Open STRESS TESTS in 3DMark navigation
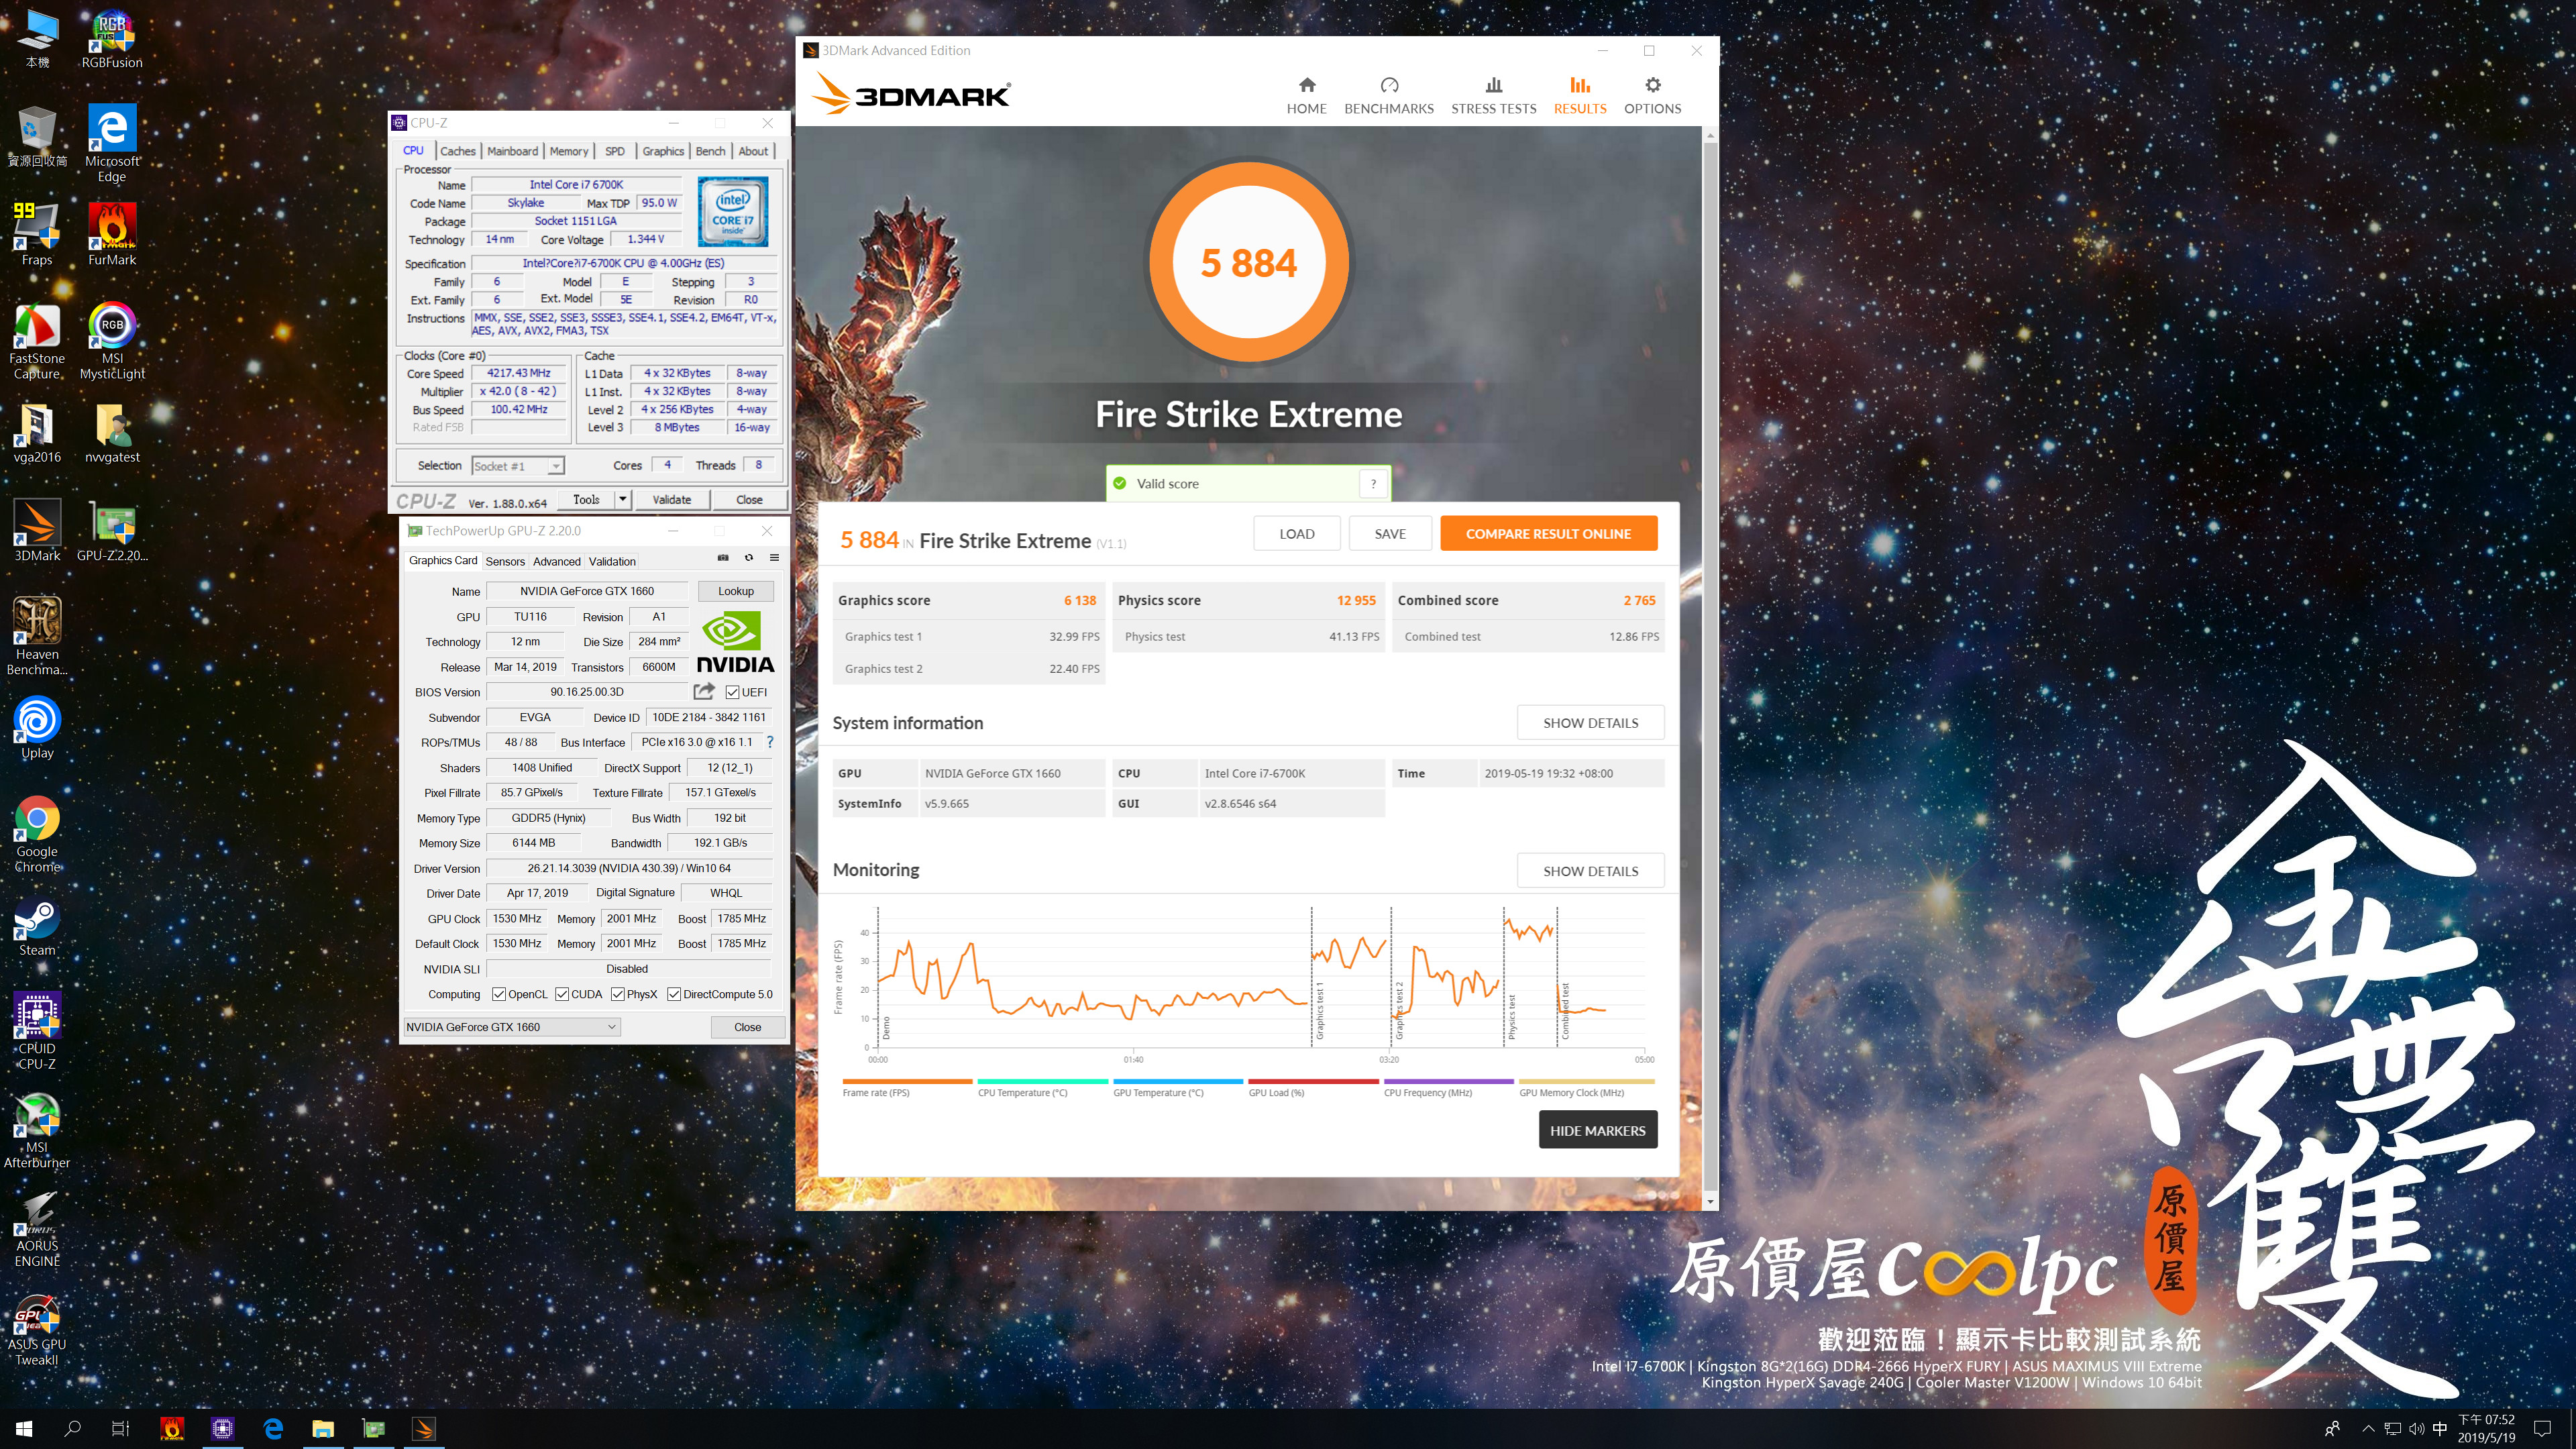Viewport: 2576px width, 1449px height. pyautogui.click(x=1493, y=96)
